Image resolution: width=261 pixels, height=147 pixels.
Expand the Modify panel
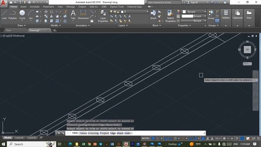(55, 25)
